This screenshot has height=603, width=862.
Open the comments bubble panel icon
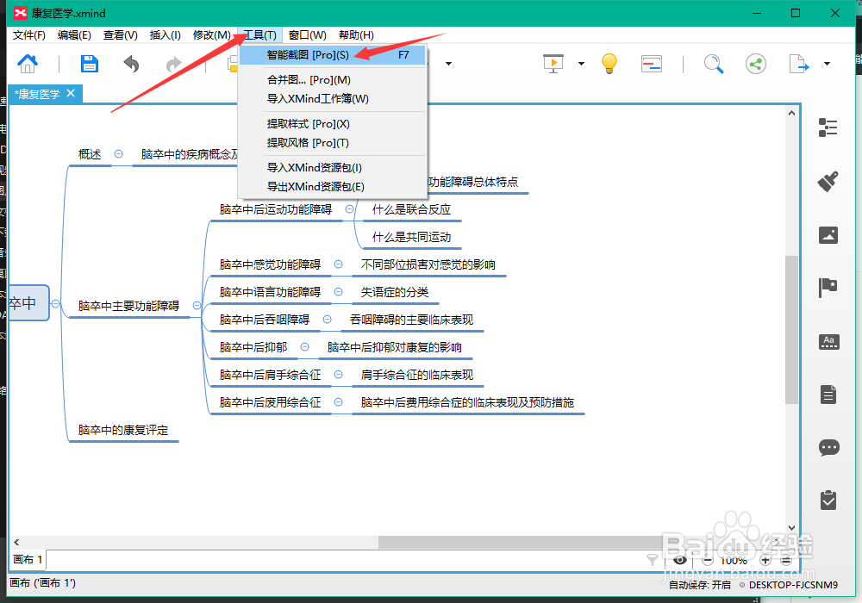pyautogui.click(x=829, y=448)
